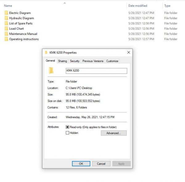The width and height of the screenshot is (185, 182).
Task: Click the large KMK 6200 folder icon in Properties
Action: (x=51, y=71)
